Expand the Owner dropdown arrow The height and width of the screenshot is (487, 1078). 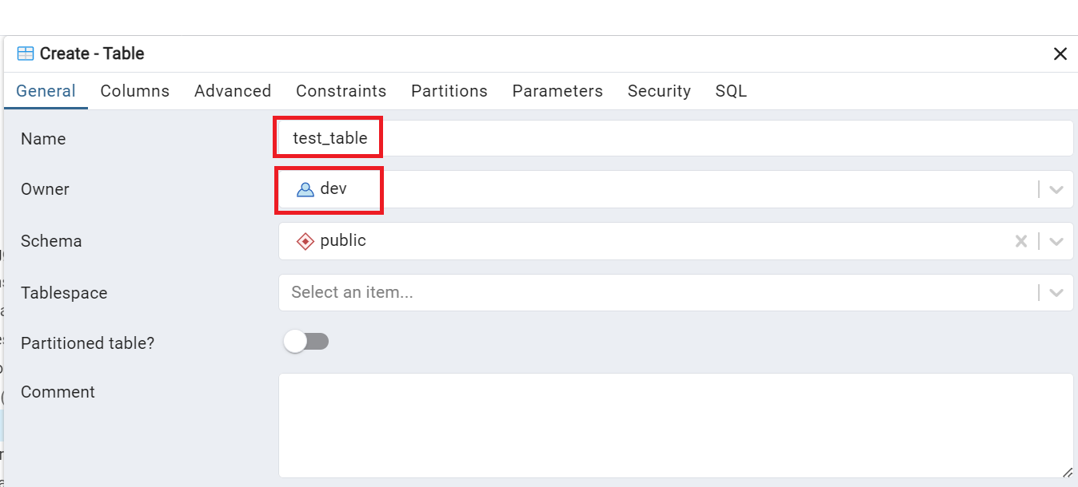click(x=1056, y=190)
